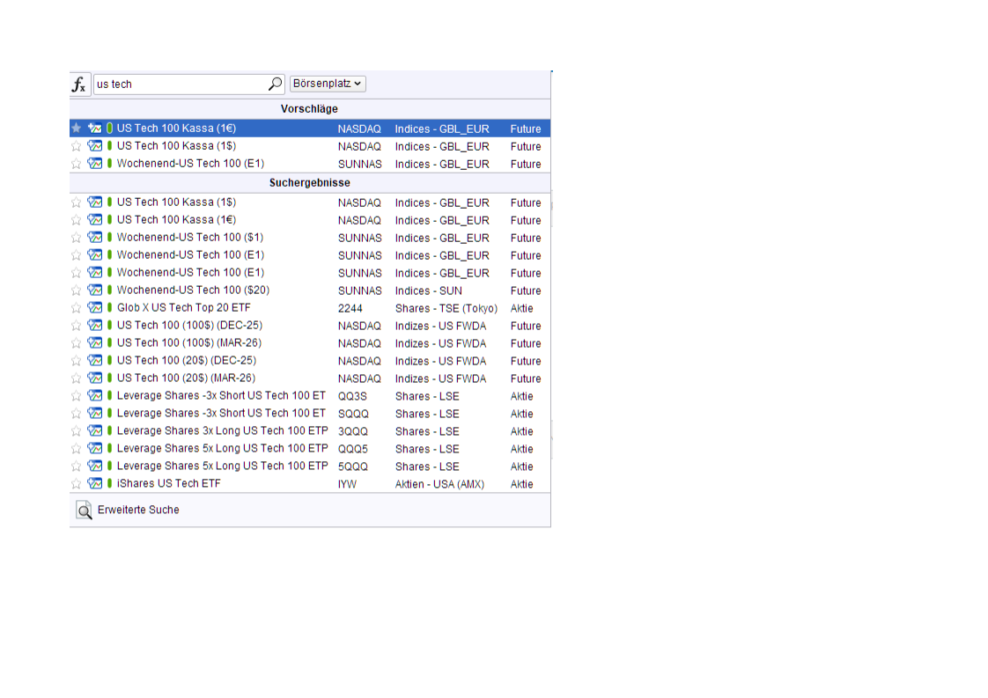Viewport: 988px width, 698px height.
Task: Star Wochenend-US Tech 100 (E1) under Vorschläge
Action: pyautogui.click(x=77, y=164)
